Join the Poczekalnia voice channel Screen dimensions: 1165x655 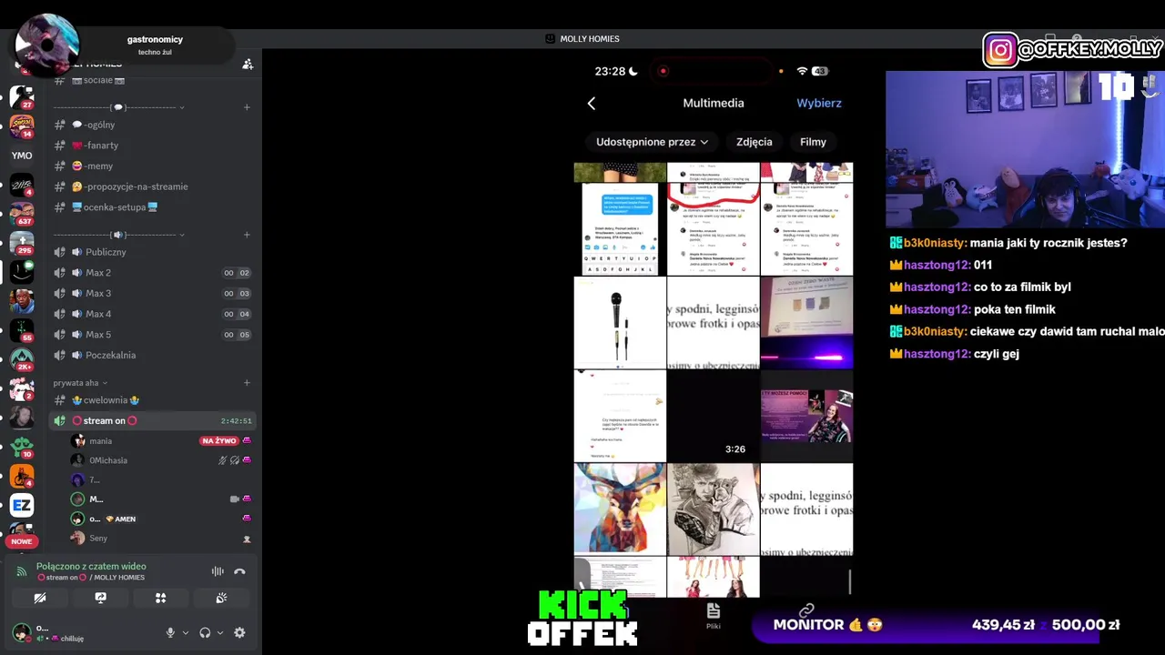tap(151, 355)
